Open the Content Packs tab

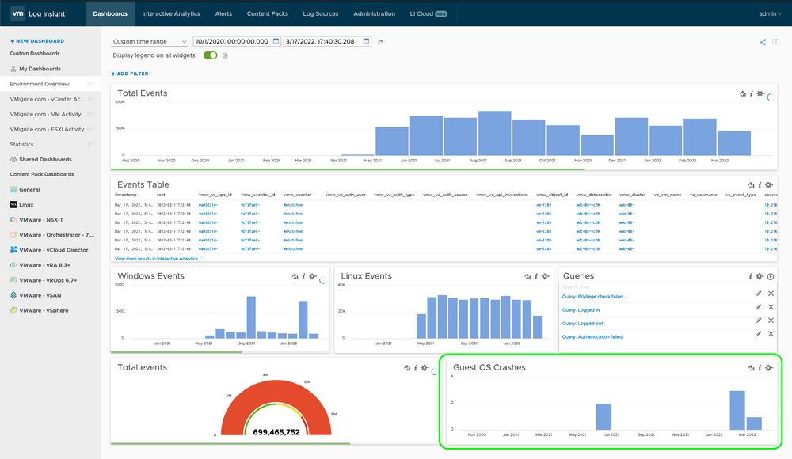(x=267, y=13)
